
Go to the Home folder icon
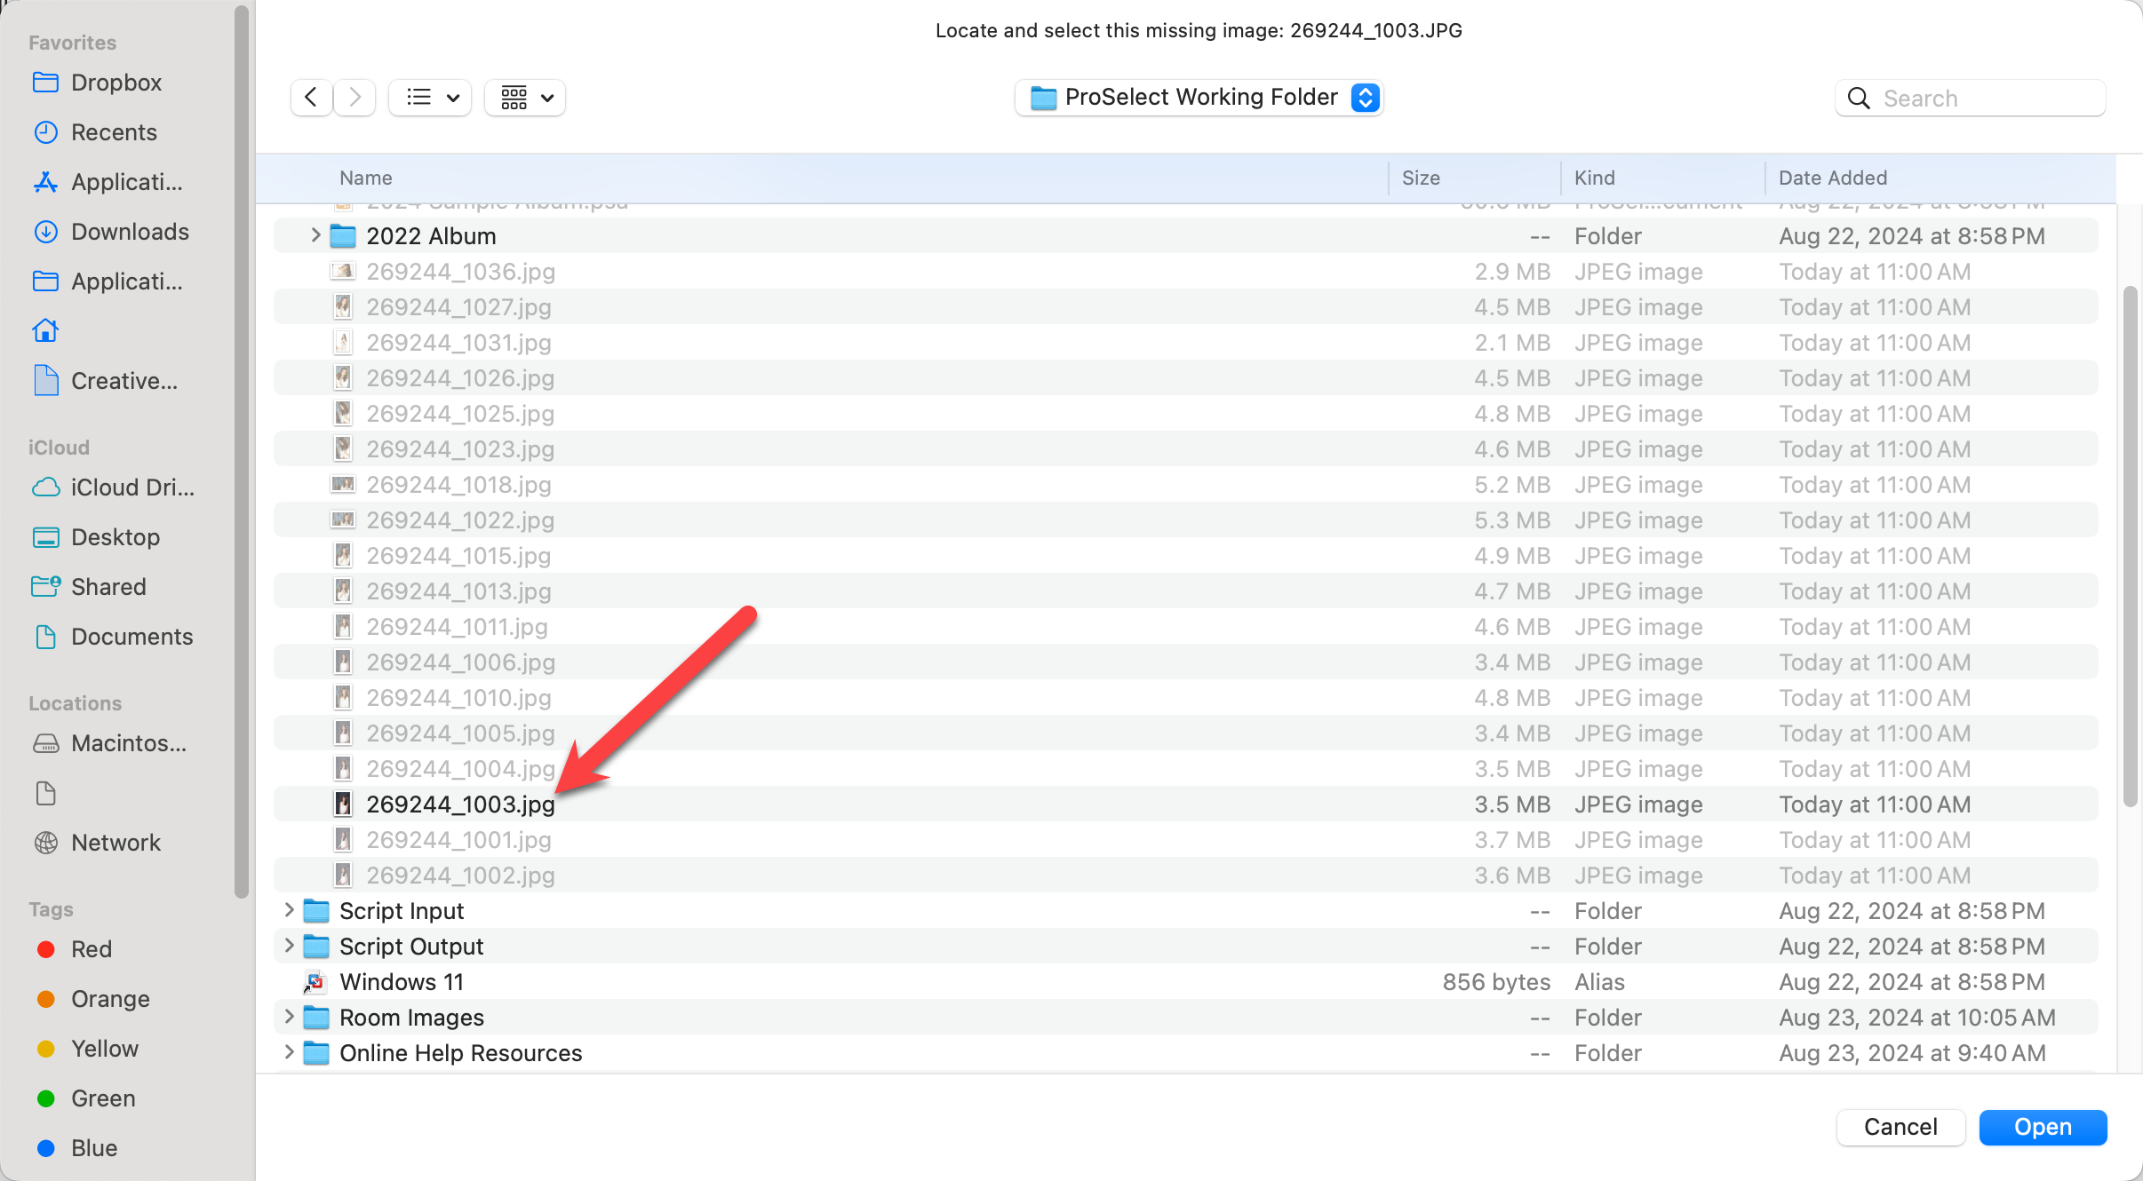click(x=46, y=331)
